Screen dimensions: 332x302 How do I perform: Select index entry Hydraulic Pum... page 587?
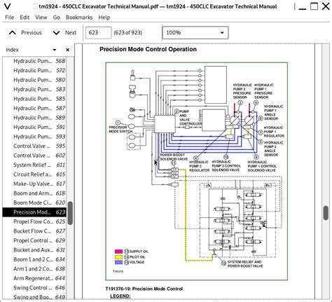click(34, 108)
